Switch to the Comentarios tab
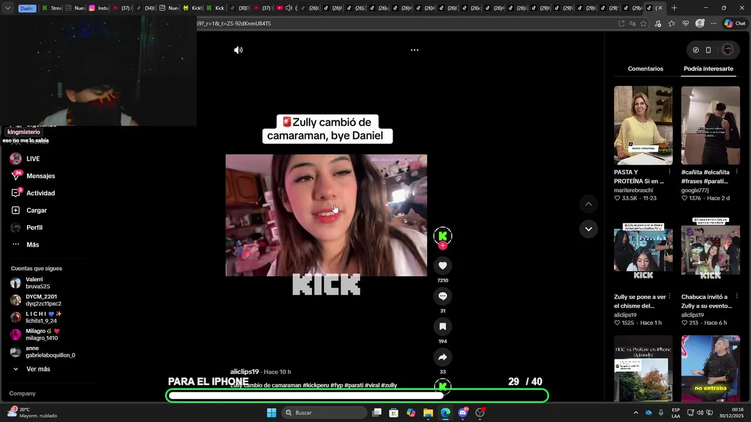This screenshot has width=751, height=422. [x=645, y=69]
